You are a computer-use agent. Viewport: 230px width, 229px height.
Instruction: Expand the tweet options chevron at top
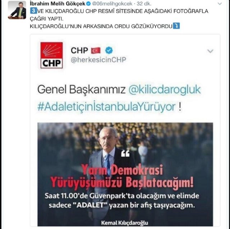click(x=220, y=4)
